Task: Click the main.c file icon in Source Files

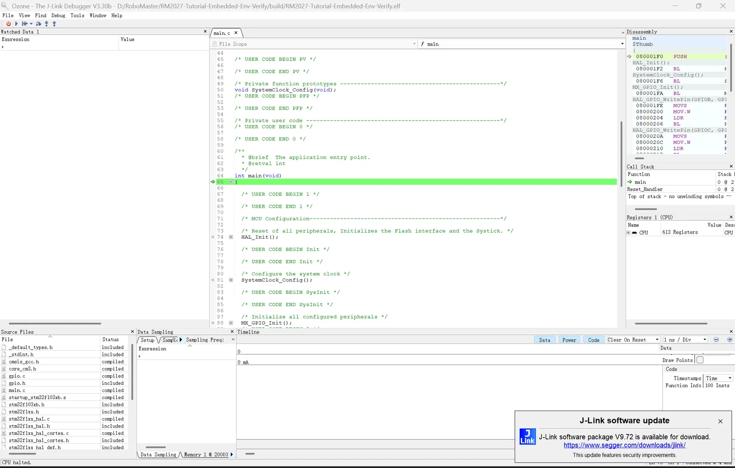Action: point(4,390)
